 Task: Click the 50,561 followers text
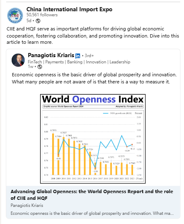tap(42, 15)
